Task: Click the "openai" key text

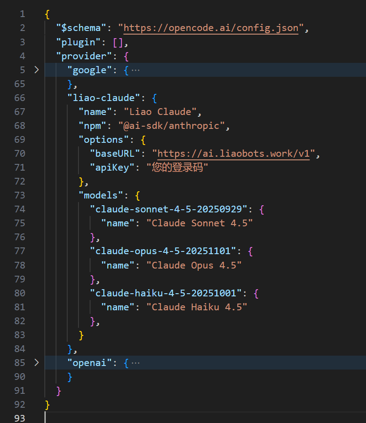Action: [x=89, y=363]
